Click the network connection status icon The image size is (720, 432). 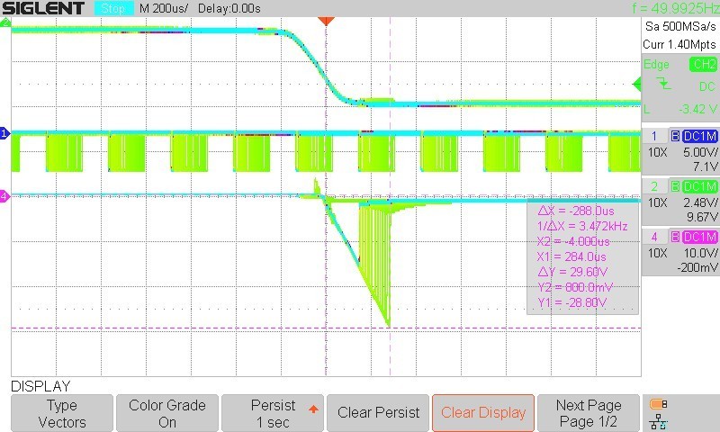click(658, 421)
